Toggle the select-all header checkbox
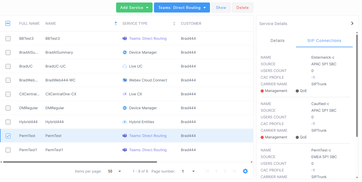 8,24
